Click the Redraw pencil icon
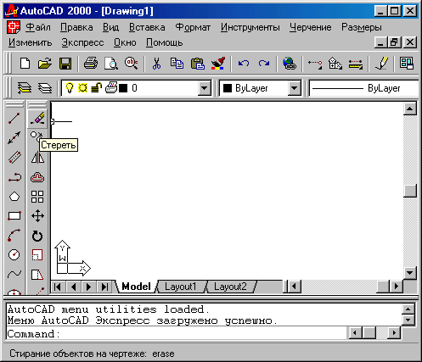 pos(381,64)
